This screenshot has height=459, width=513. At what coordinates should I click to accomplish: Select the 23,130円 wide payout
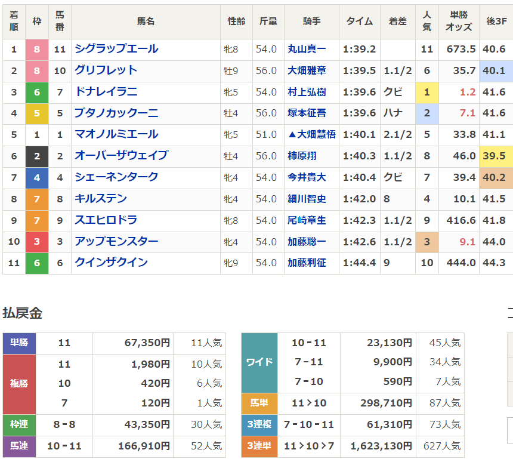pos(390,343)
